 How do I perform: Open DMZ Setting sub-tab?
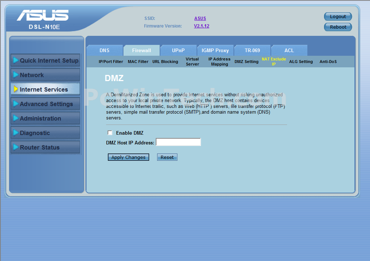247,62
